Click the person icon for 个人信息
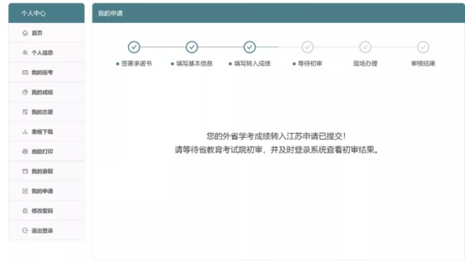465x274 pixels. (25, 53)
